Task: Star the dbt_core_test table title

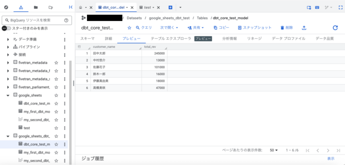Action: (129, 28)
